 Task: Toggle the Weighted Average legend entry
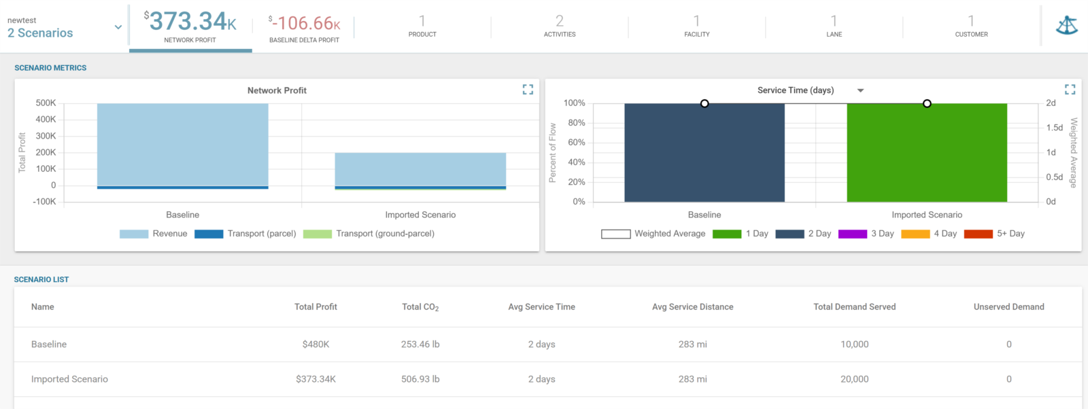(653, 234)
